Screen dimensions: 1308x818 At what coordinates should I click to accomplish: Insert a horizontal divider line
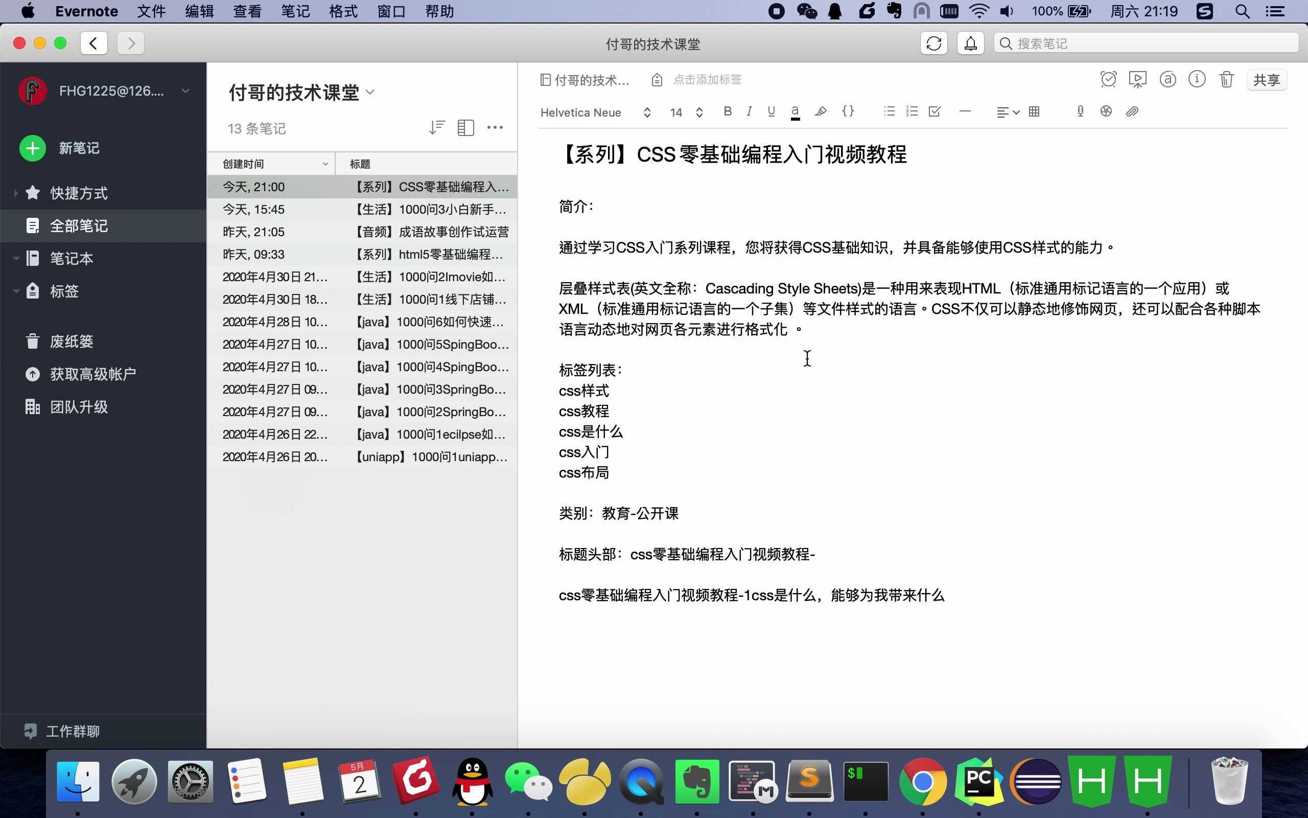coord(965,111)
